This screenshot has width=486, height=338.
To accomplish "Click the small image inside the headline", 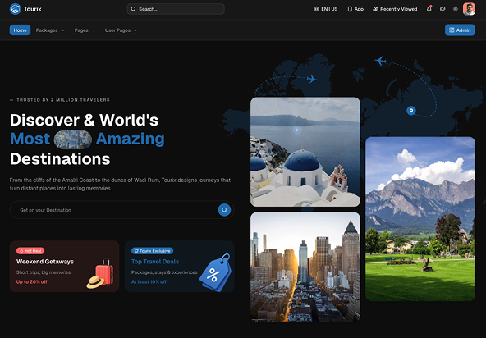I will pyautogui.click(x=73, y=139).
